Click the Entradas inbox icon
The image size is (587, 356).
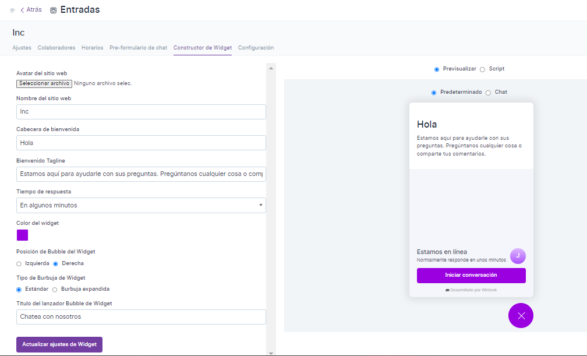click(x=54, y=10)
